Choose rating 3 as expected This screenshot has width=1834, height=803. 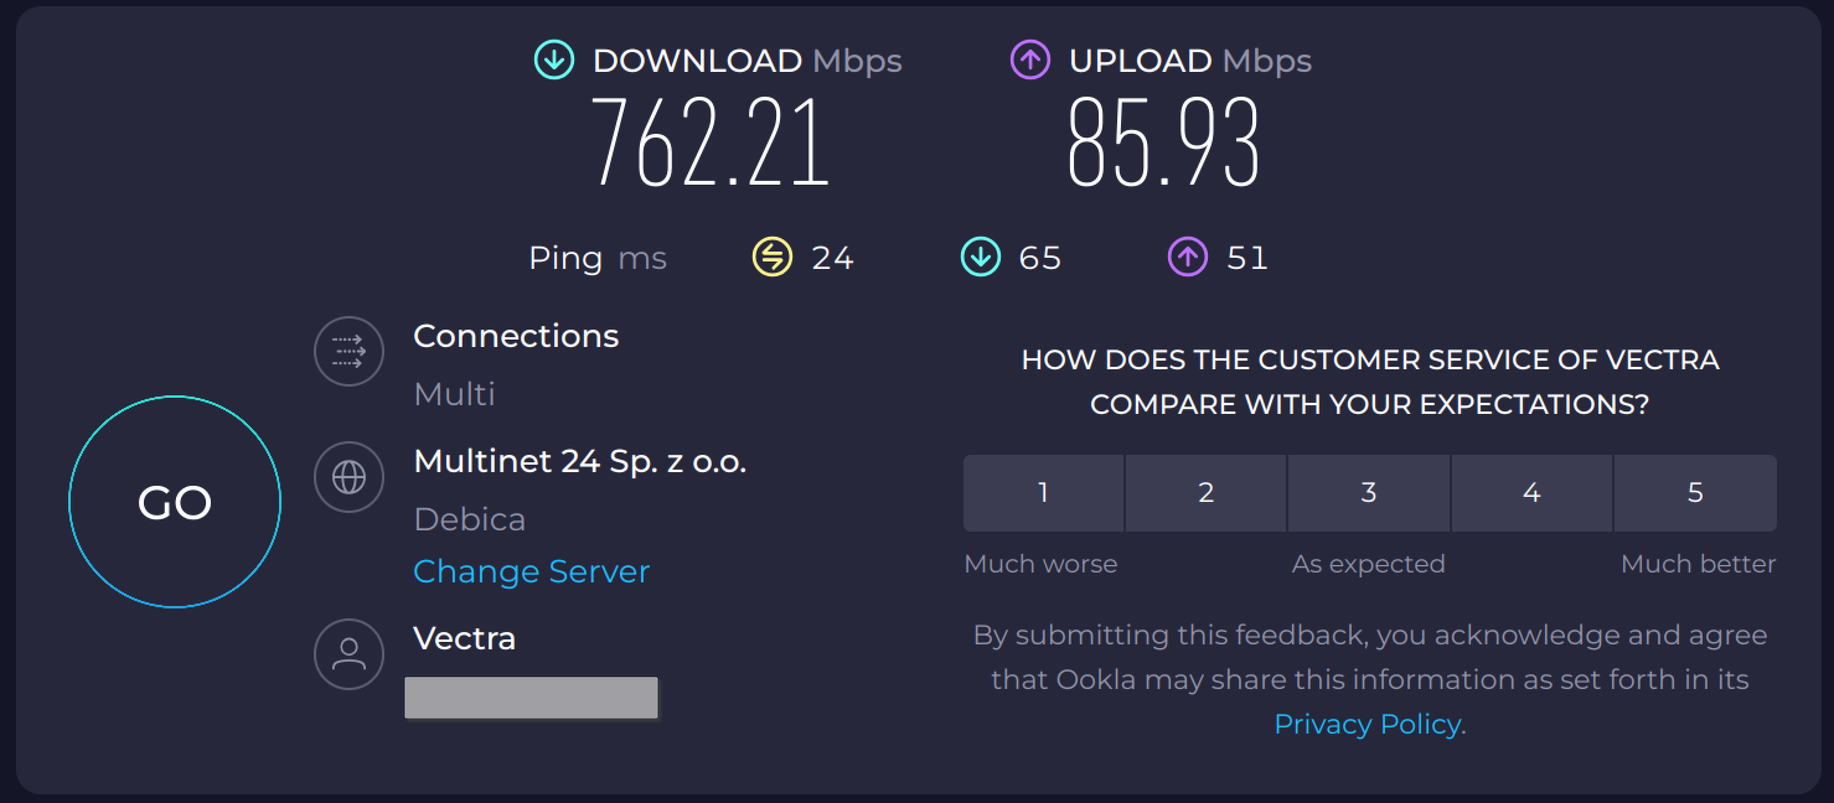1368,493
